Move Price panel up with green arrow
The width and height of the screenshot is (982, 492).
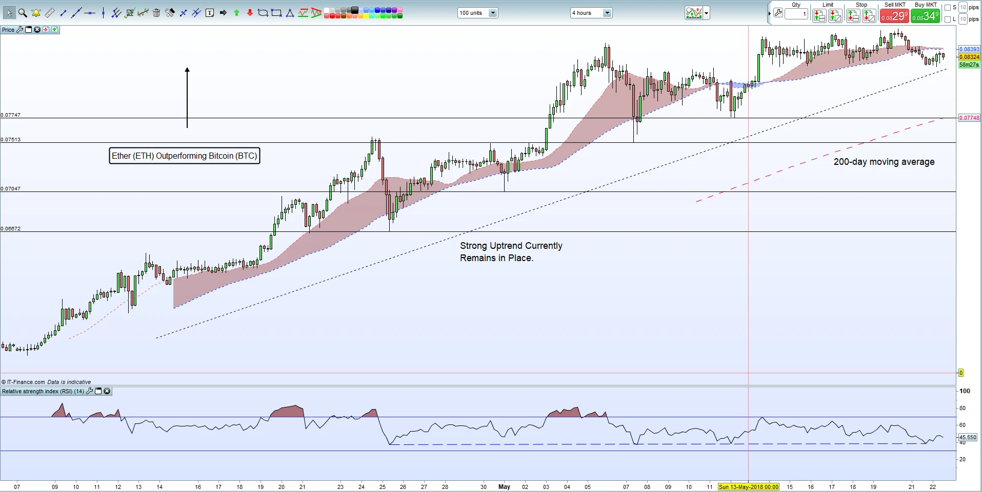(54, 30)
